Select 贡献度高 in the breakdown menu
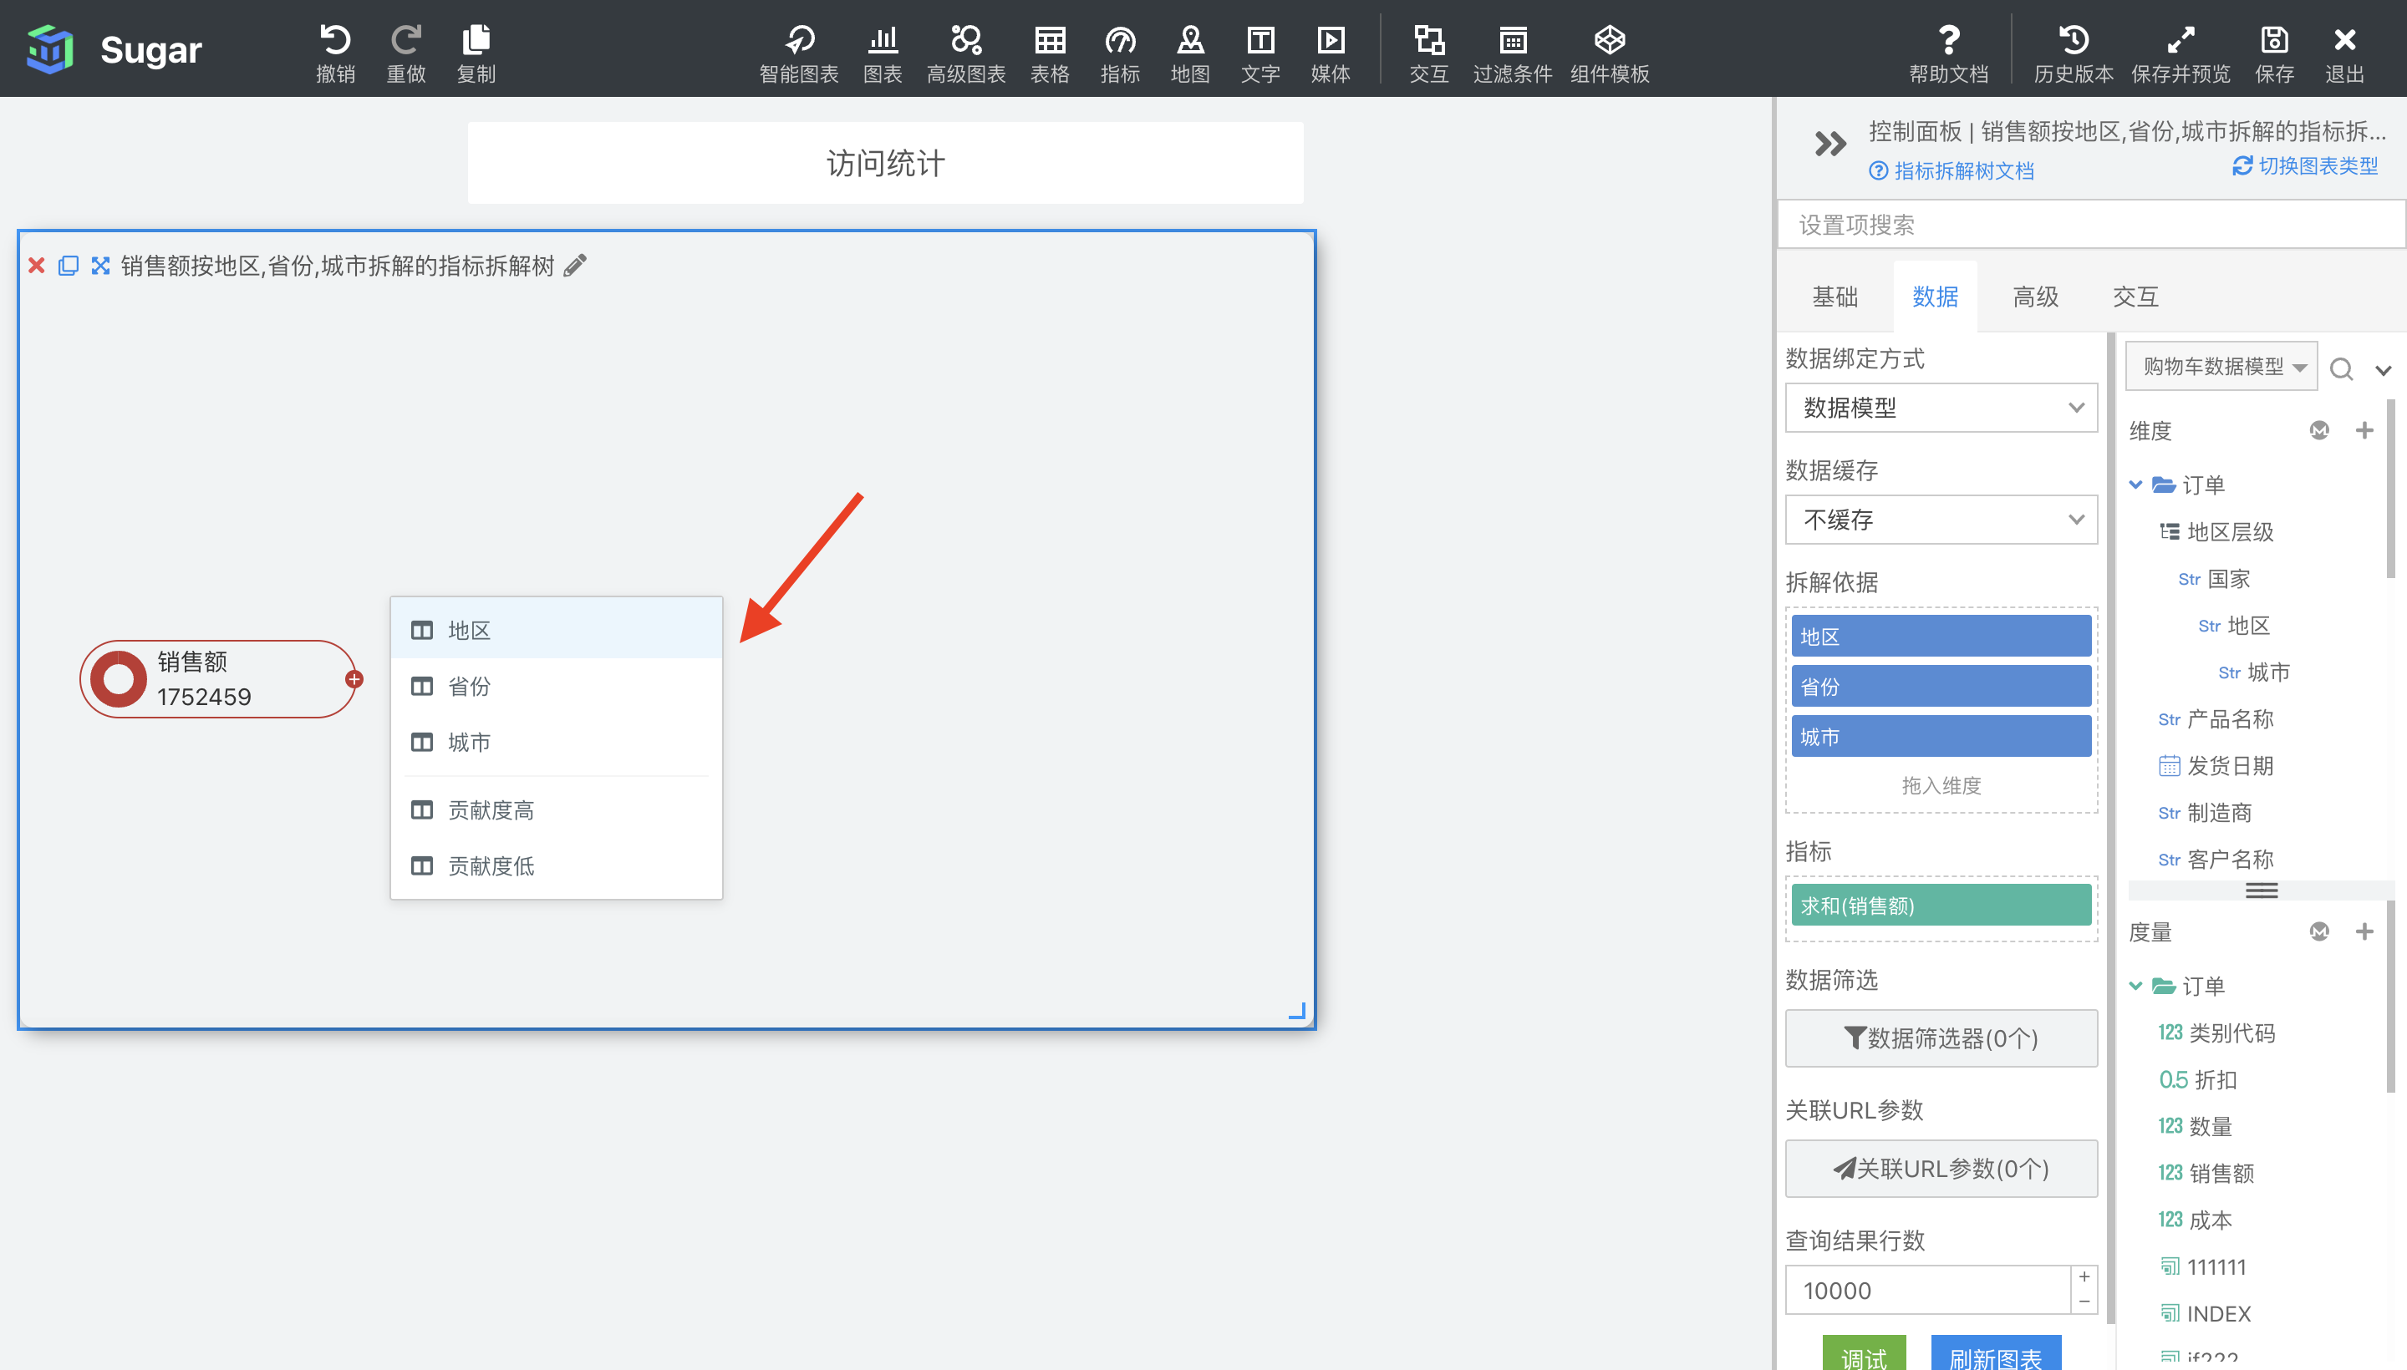Screen dimensions: 2407x1370 click(x=557, y=809)
